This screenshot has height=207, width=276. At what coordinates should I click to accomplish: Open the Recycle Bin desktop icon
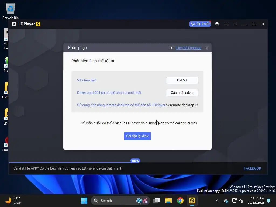(11, 11)
